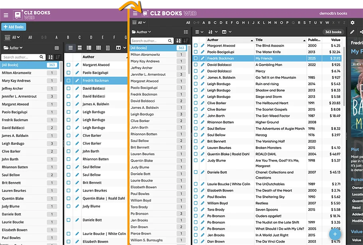The height and width of the screenshot is (245, 363).
Task: Tick the John Barth checkbox in the left window table
Action: click(x=69, y=151)
